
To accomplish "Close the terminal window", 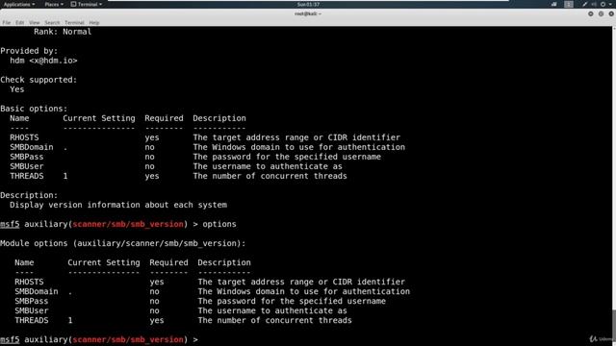I will 611,13.
